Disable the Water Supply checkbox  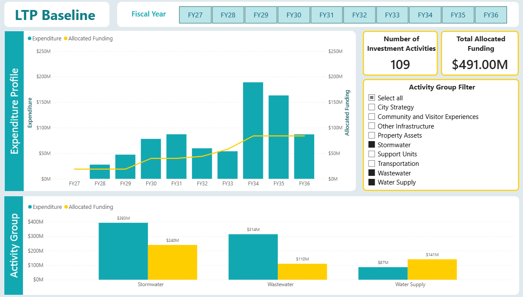pos(372,182)
